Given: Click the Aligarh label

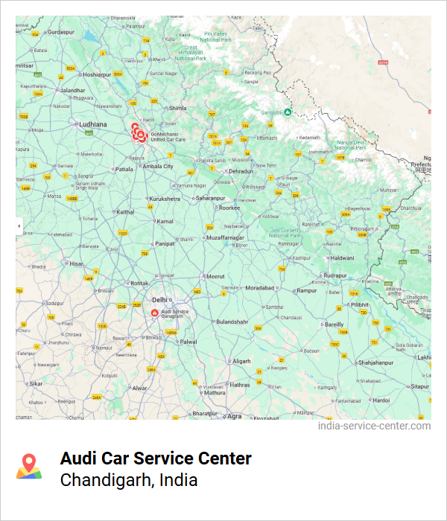Looking at the screenshot, I should pyautogui.click(x=241, y=361).
